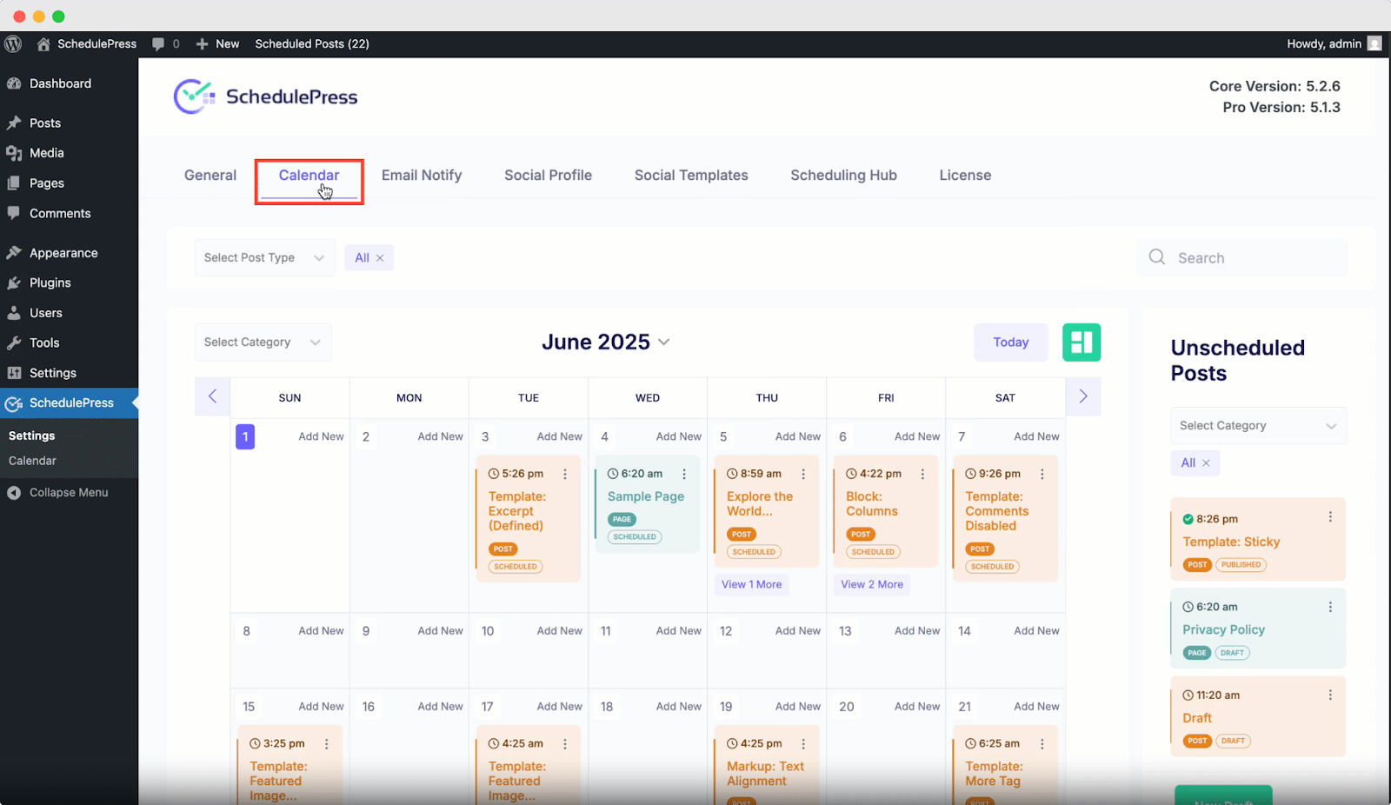
Task: Switch to the License tab
Action: pyautogui.click(x=965, y=175)
